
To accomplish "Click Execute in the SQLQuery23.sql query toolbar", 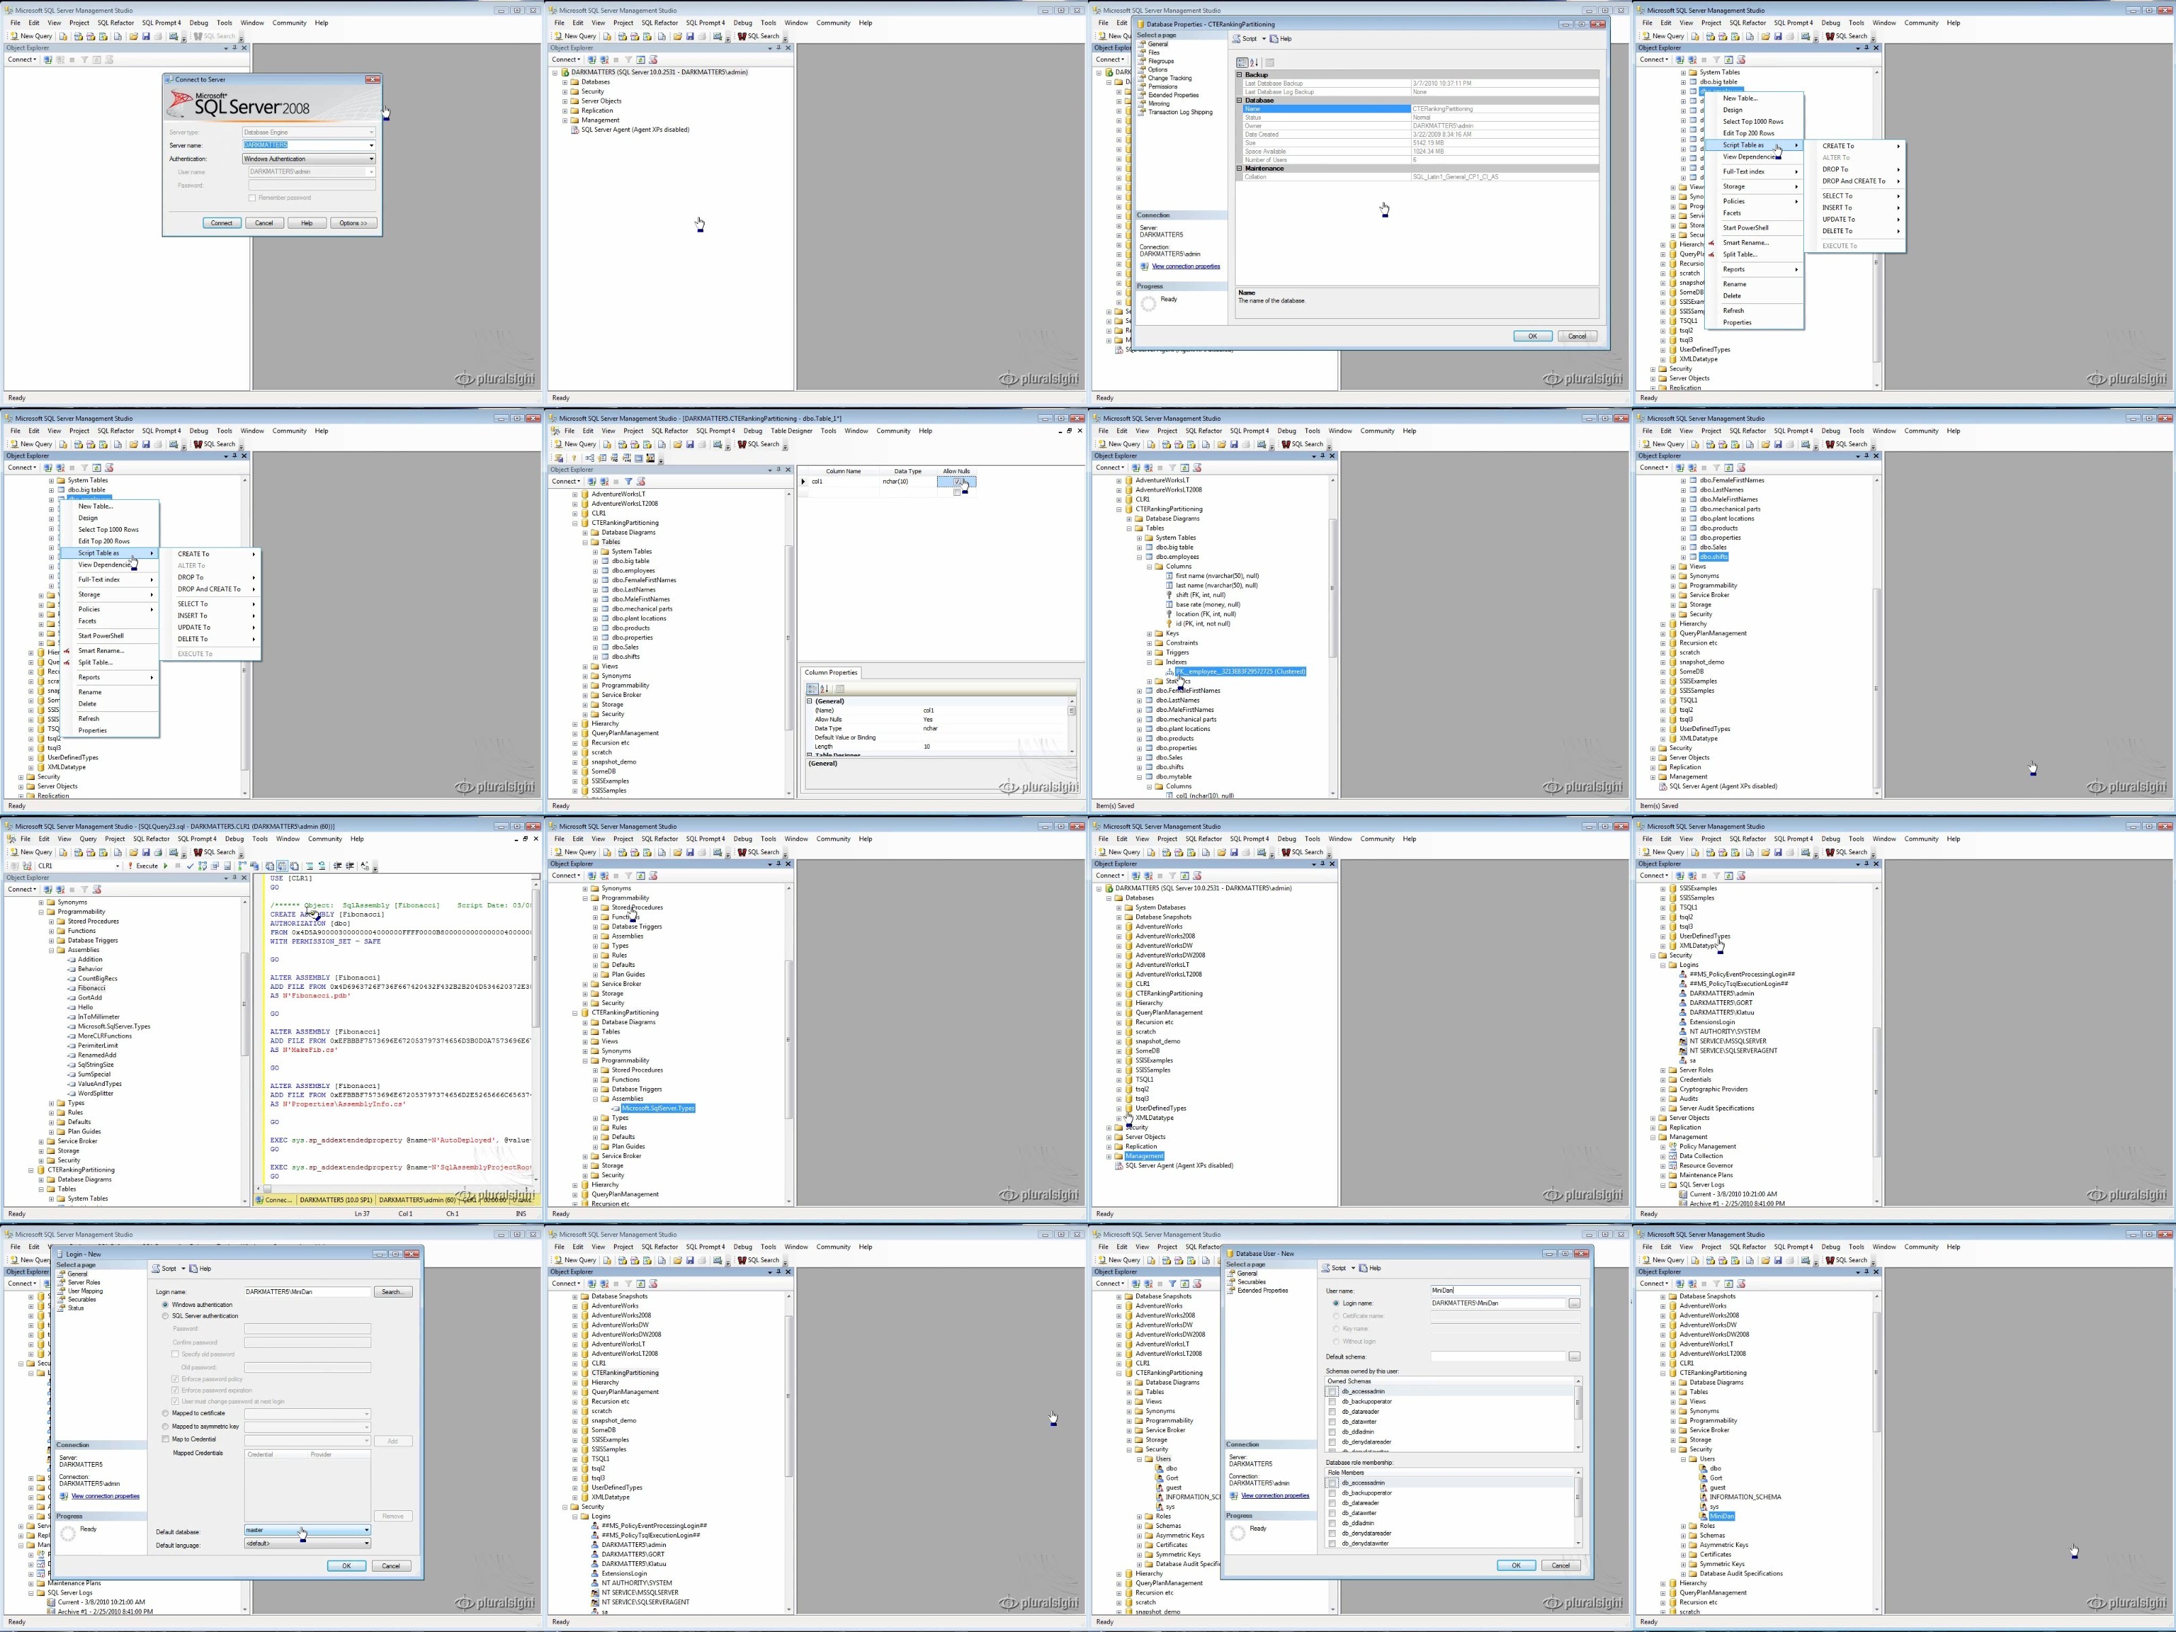I will coord(143,867).
